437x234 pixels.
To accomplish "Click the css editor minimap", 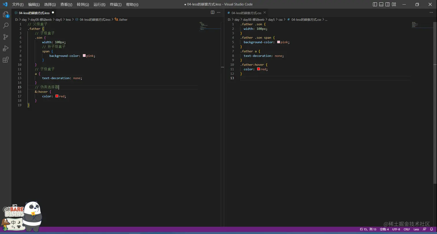I will [422, 25].
